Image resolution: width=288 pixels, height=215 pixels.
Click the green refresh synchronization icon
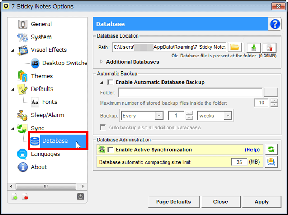(x=272, y=149)
